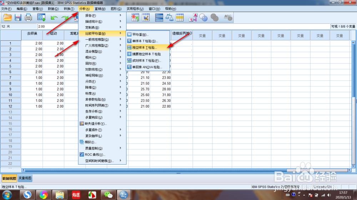Click cell with value 25.70
357x200 pixels.
(139, 89)
